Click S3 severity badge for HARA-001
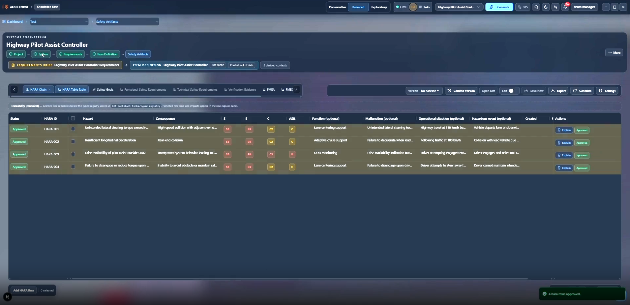 point(227,129)
